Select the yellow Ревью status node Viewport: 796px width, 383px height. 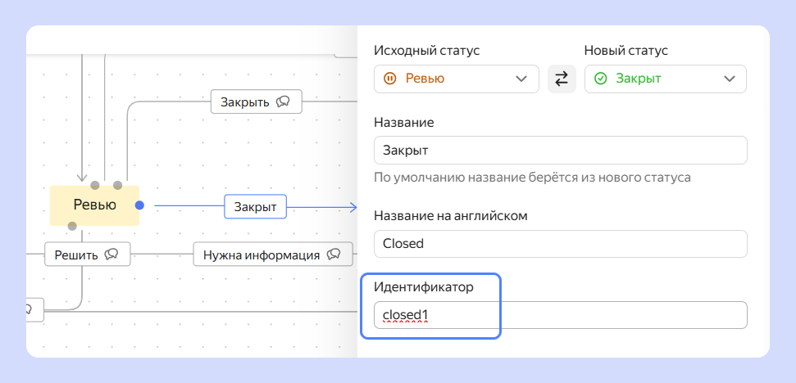point(93,205)
